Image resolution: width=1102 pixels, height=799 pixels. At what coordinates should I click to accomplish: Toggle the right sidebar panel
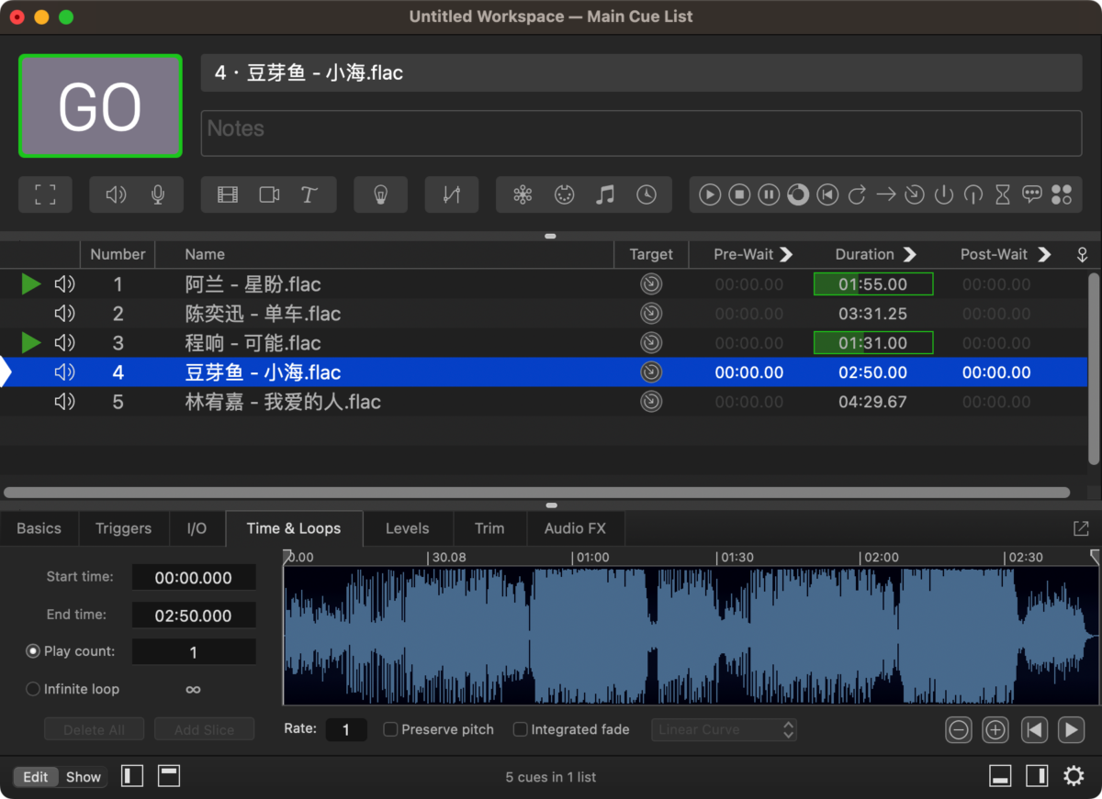[x=1037, y=776]
